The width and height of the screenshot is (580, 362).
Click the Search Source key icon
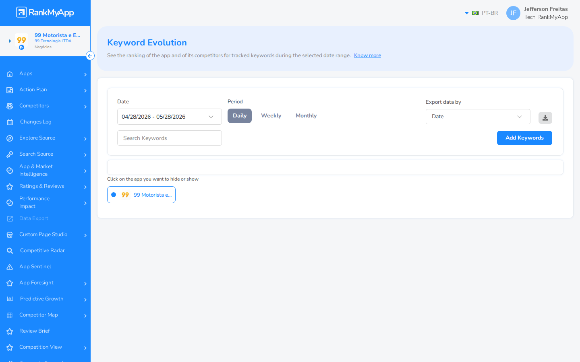click(10, 154)
